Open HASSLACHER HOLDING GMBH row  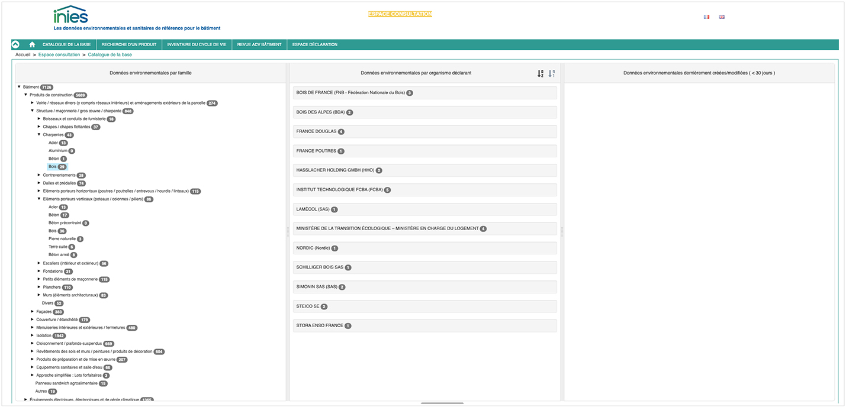(425, 170)
